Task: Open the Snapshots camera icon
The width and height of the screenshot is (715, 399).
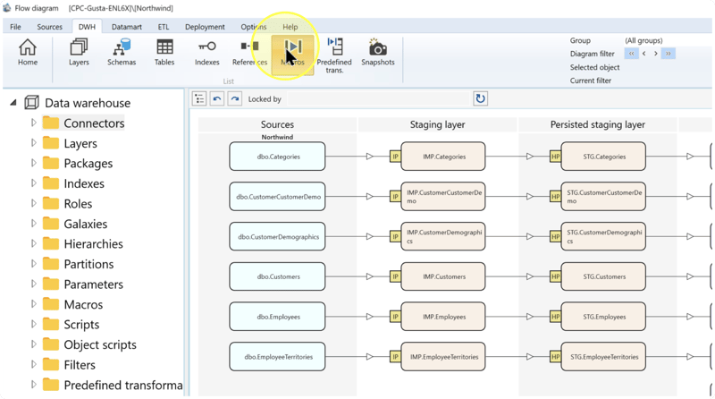Action: click(x=377, y=53)
